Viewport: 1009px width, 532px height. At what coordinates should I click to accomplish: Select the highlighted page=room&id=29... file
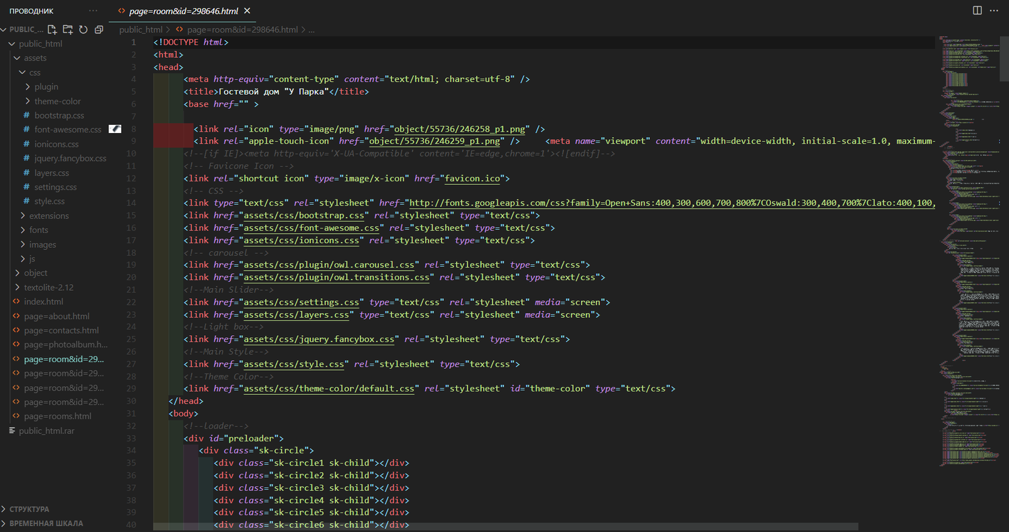[x=64, y=359]
